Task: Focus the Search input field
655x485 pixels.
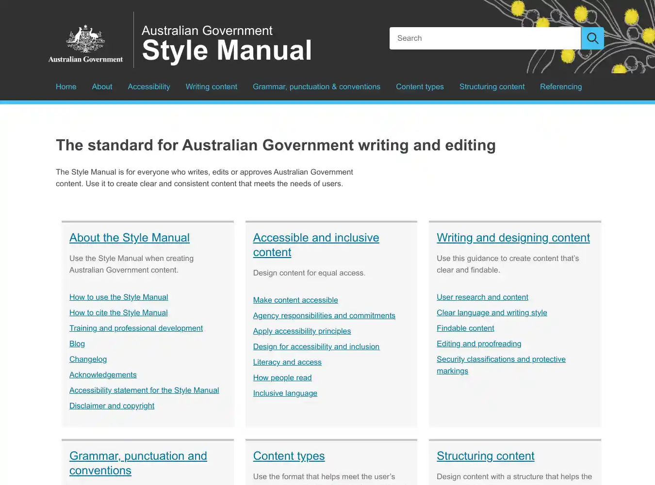Action: (x=485, y=38)
